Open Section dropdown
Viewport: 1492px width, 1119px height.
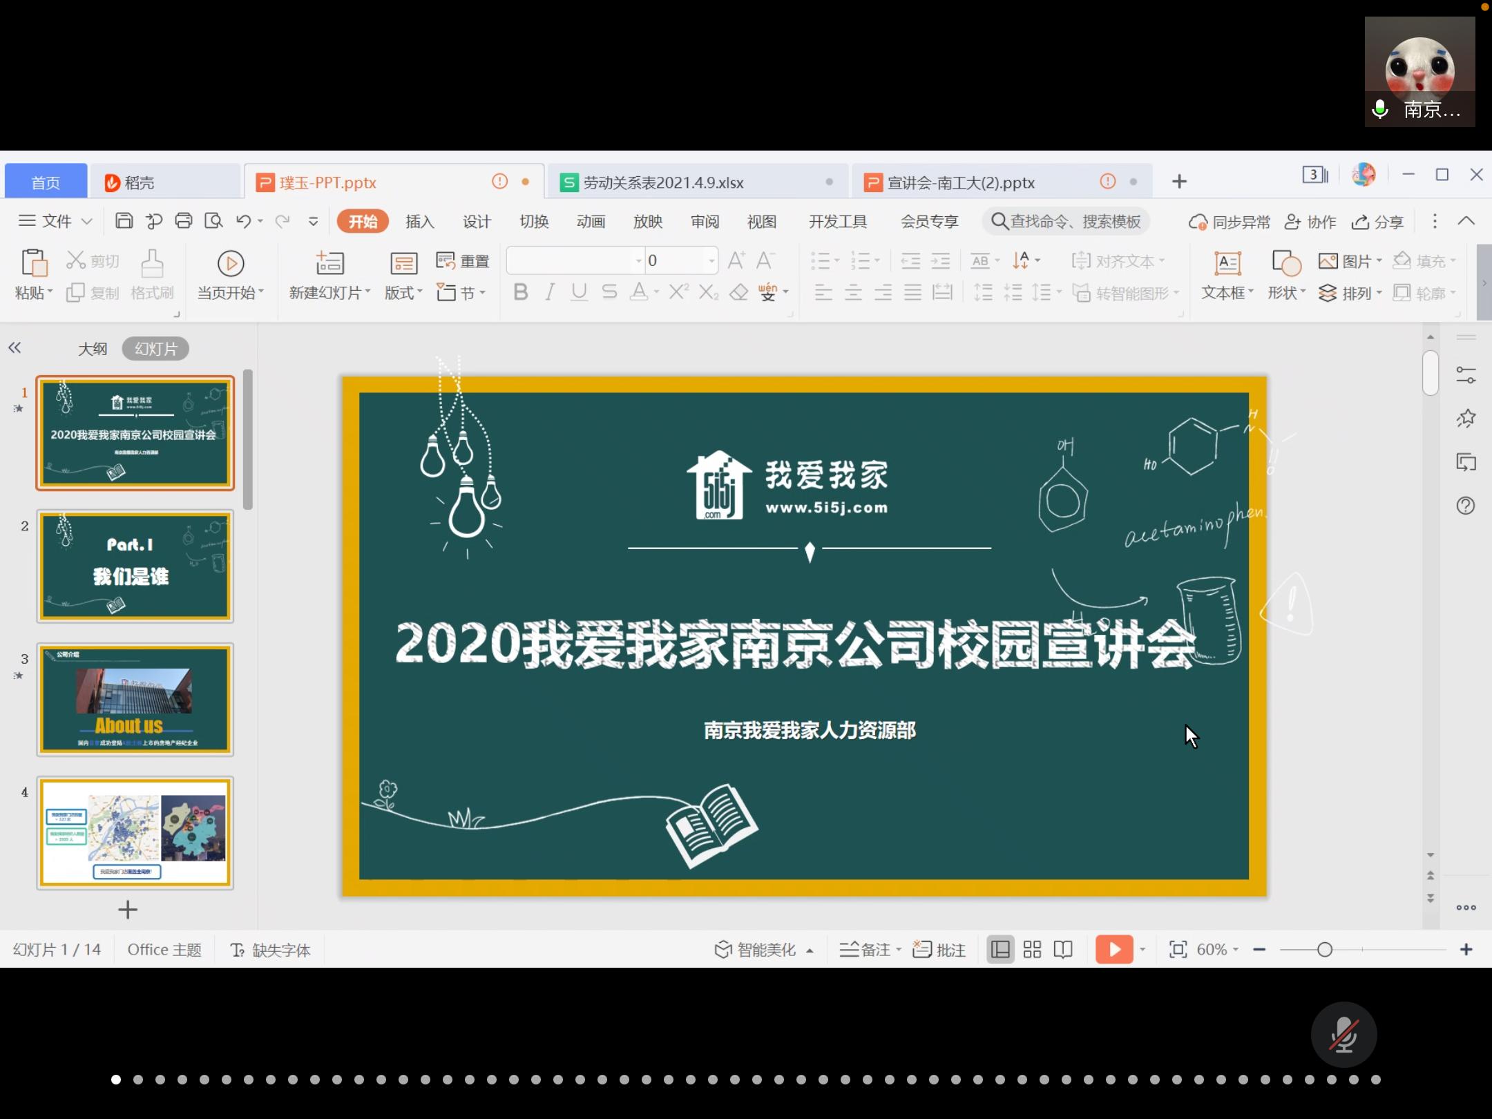(x=461, y=293)
